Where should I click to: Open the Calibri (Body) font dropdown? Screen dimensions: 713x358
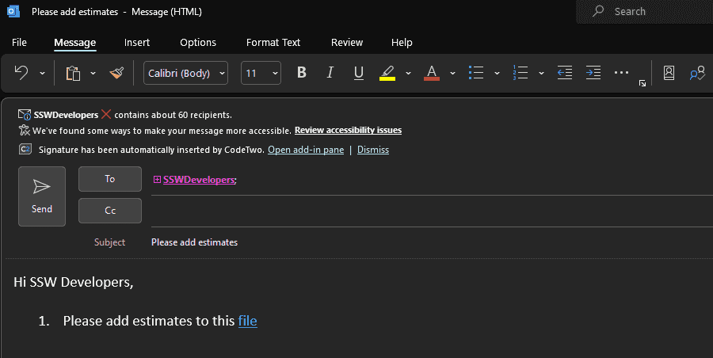click(x=185, y=73)
